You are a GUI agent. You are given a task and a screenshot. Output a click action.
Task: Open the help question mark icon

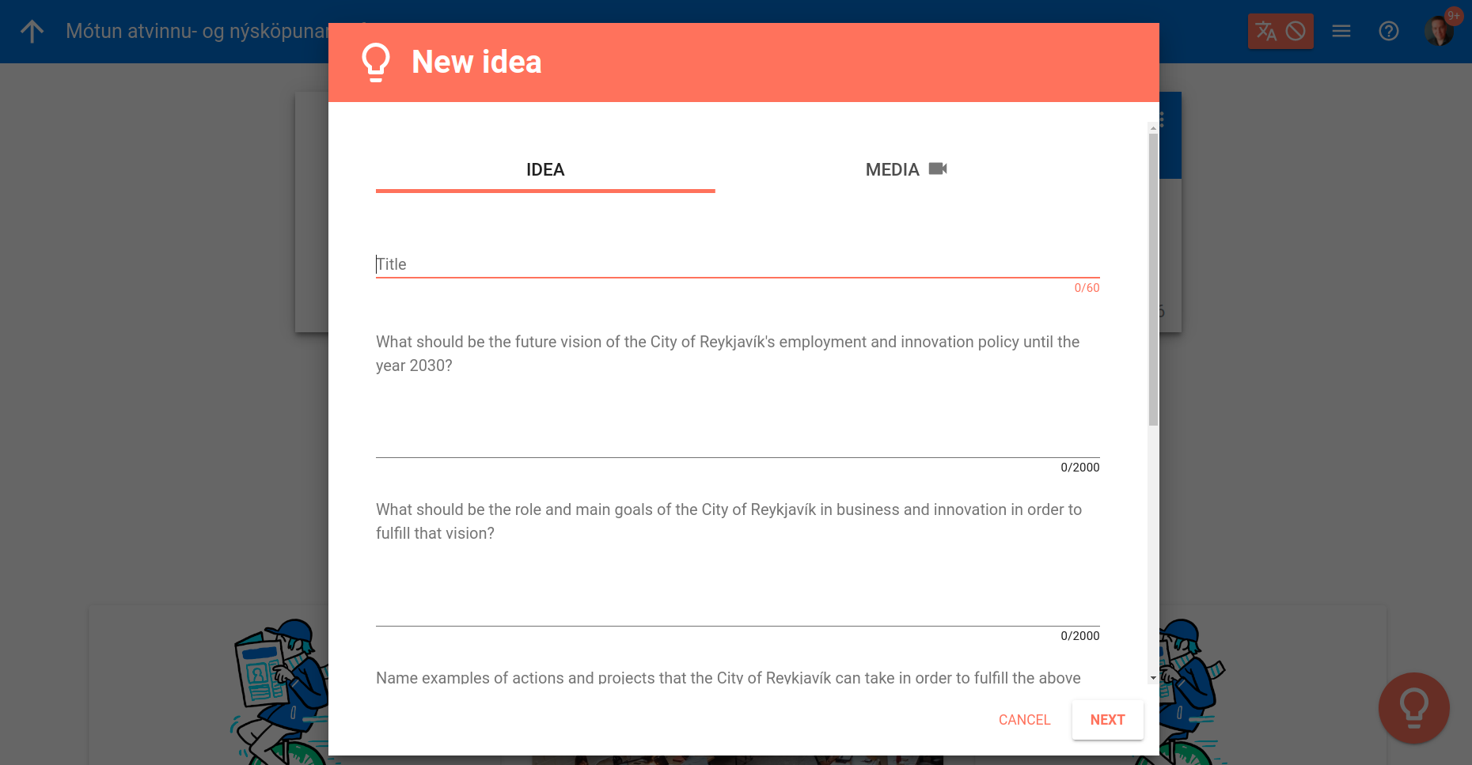point(1388,32)
